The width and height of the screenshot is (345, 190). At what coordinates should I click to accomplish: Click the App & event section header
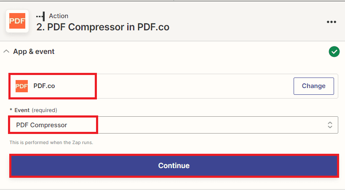click(x=34, y=52)
